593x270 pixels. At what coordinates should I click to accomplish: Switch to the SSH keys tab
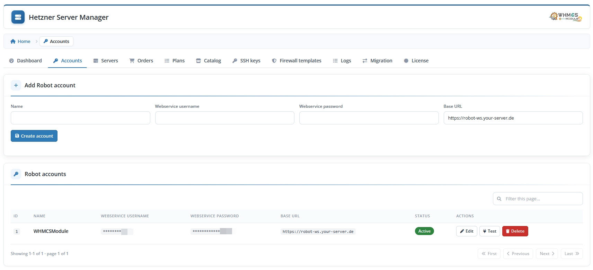point(246,61)
